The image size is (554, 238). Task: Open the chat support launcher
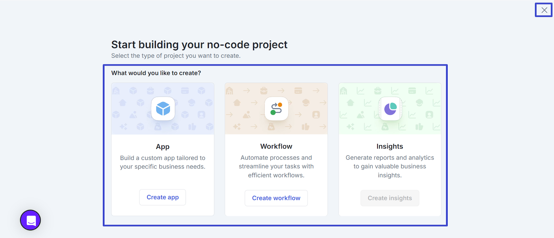click(x=30, y=220)
